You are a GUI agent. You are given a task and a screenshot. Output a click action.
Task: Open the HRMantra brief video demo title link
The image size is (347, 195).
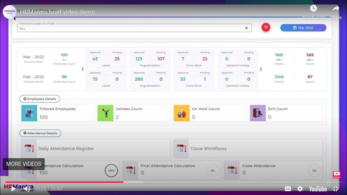(x=57, y=12)
